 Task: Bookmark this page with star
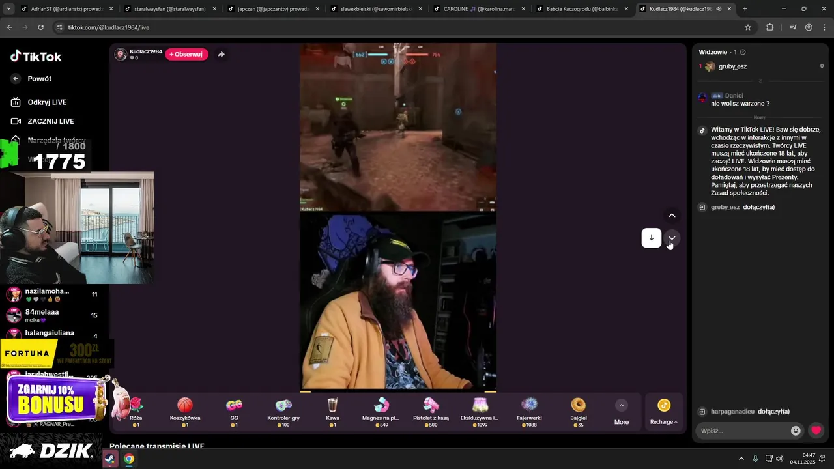pyautogui.click(x=748, y=27)
